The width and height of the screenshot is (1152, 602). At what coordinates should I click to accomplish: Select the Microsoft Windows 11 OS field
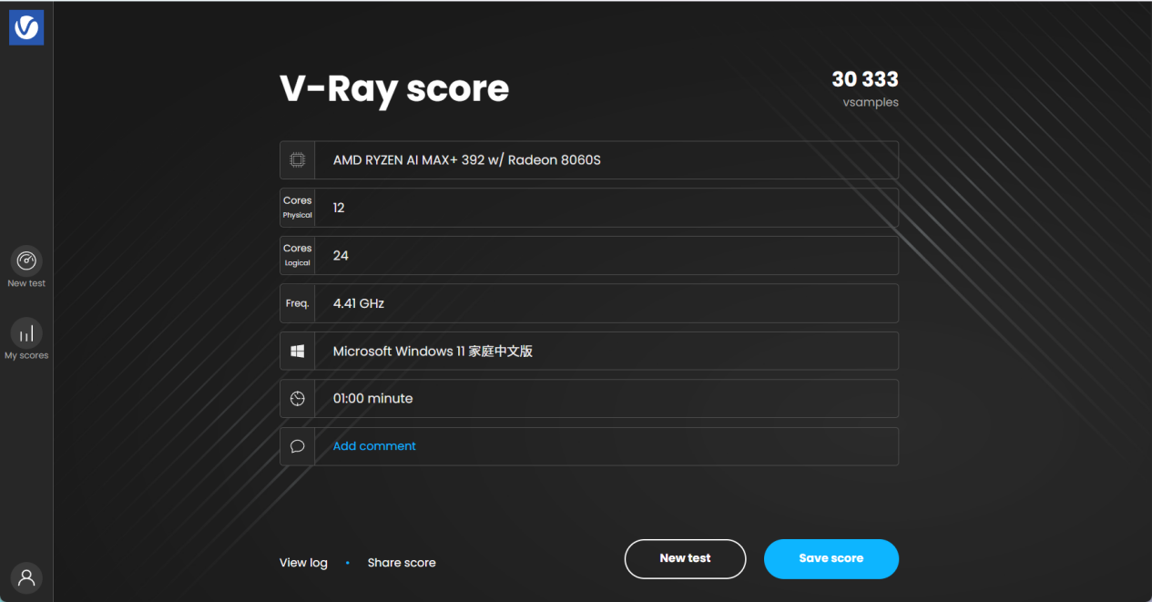click(x=606, y=351)
